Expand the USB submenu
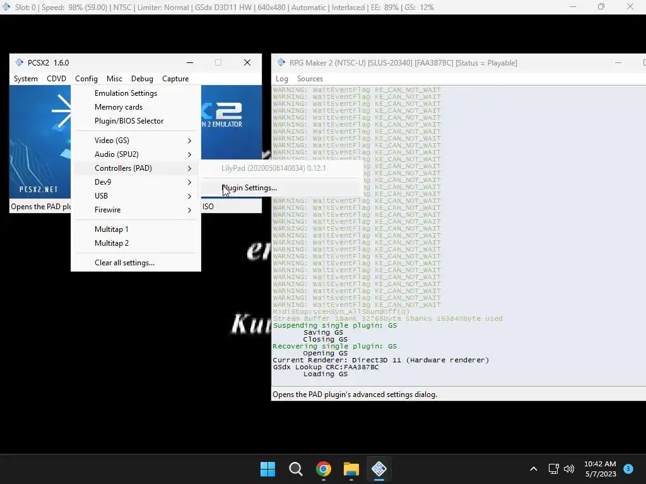The image size is (646, 484). coord(136,196)
